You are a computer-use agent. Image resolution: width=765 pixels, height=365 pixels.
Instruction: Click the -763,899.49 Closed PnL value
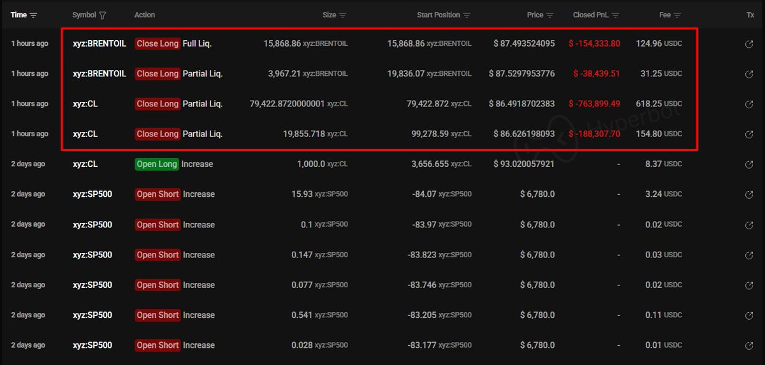597,104
